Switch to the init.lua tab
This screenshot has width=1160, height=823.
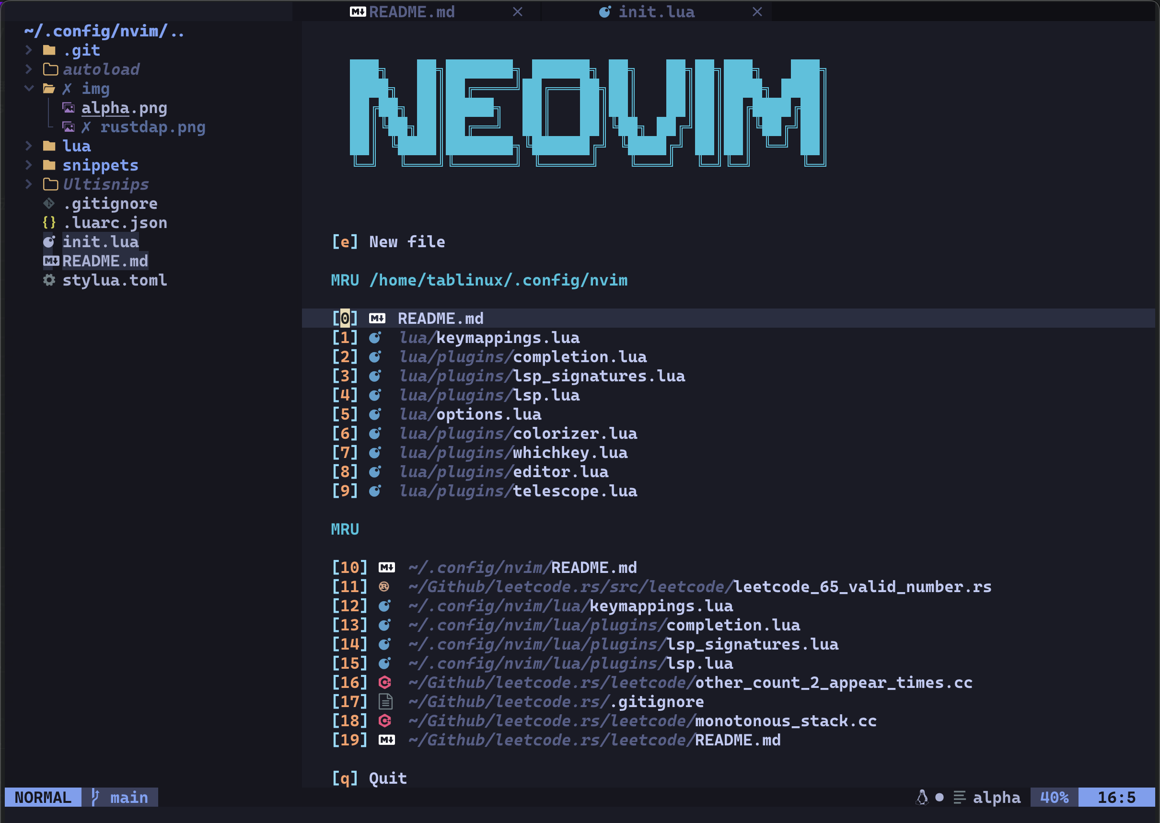(656, 11)
